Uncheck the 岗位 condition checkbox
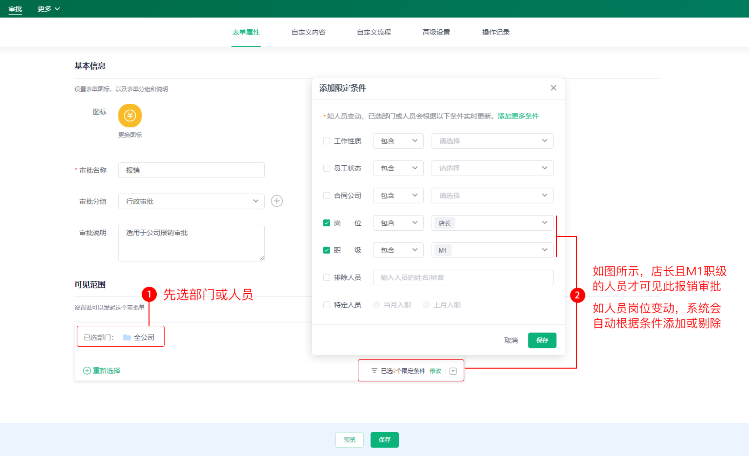 pyautogui.click(x=326, y=223)
